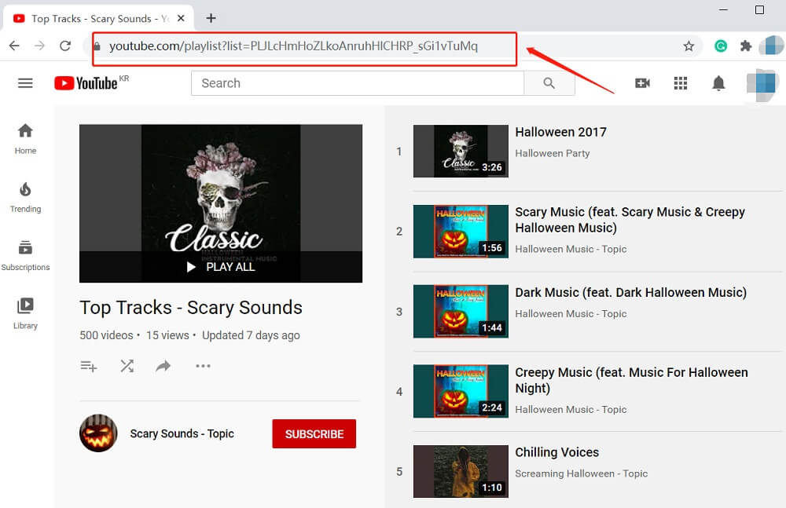Open Library in the sidebar

click(26, 314)
